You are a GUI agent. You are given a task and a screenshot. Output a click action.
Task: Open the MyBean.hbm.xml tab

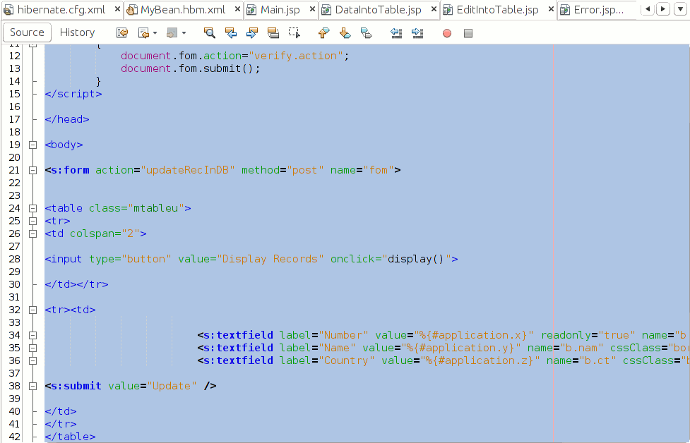(x=183, y=10)
